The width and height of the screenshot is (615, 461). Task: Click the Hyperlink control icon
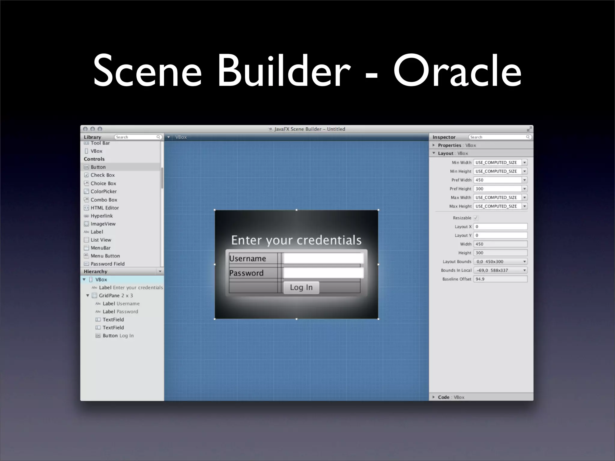(86, 216)
